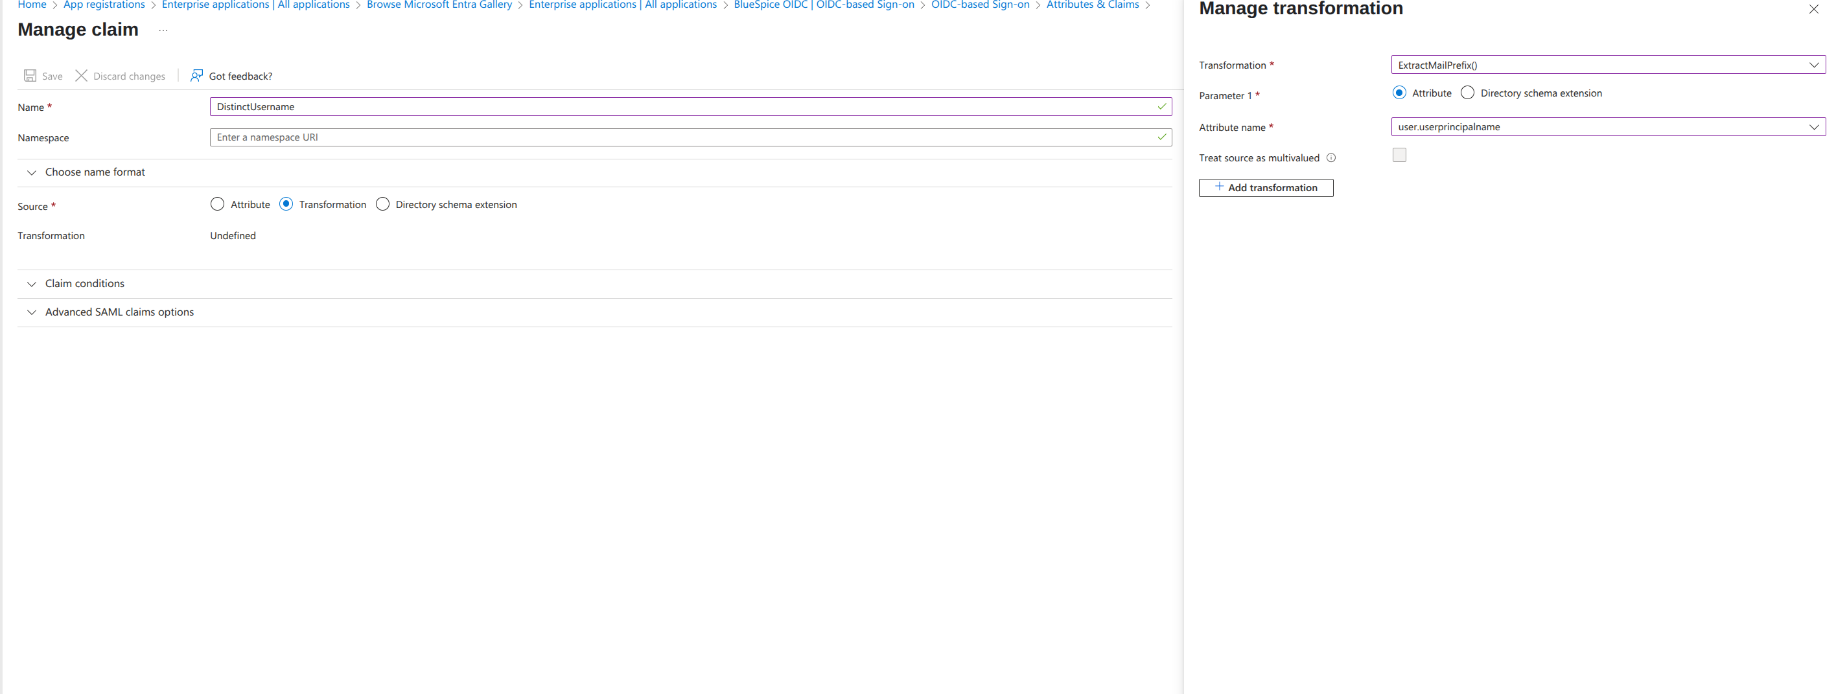Expand the Claim conditions section

pyautogui.click(x=84, y=284)
